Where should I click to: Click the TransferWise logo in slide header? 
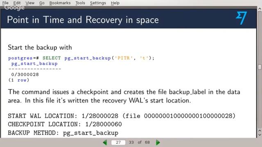pos(241,18)
